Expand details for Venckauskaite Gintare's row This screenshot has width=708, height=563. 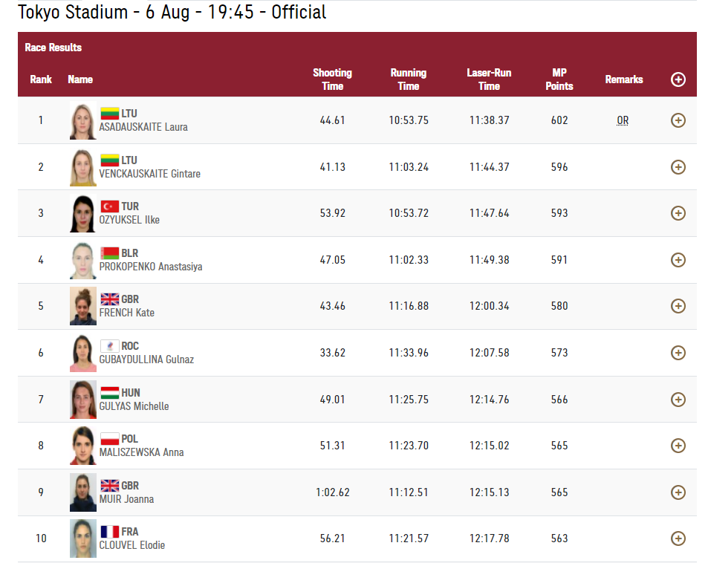pyautogui.click(x=678, y=167)
